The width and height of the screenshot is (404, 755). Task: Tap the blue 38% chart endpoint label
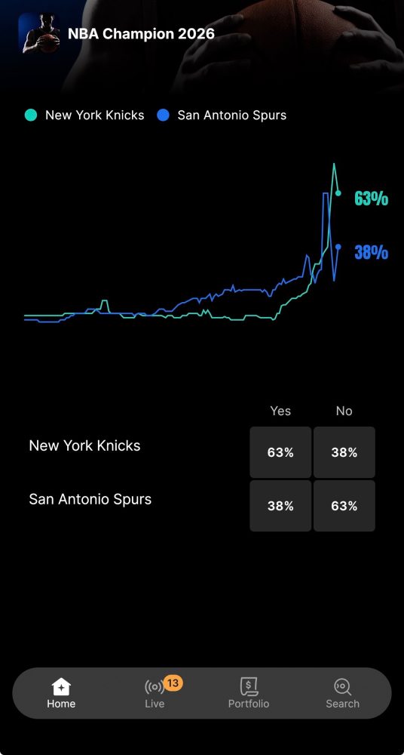371,252
